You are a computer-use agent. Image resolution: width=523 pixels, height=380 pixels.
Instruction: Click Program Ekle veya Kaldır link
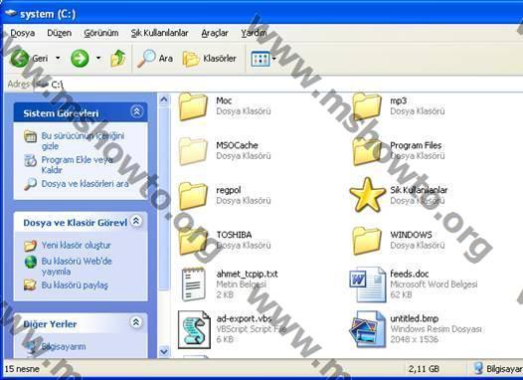77,165
